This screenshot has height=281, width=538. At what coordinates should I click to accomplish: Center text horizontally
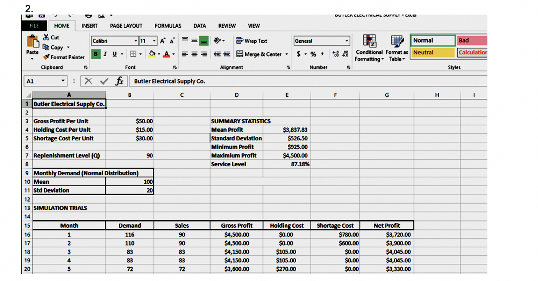point(194,54)
